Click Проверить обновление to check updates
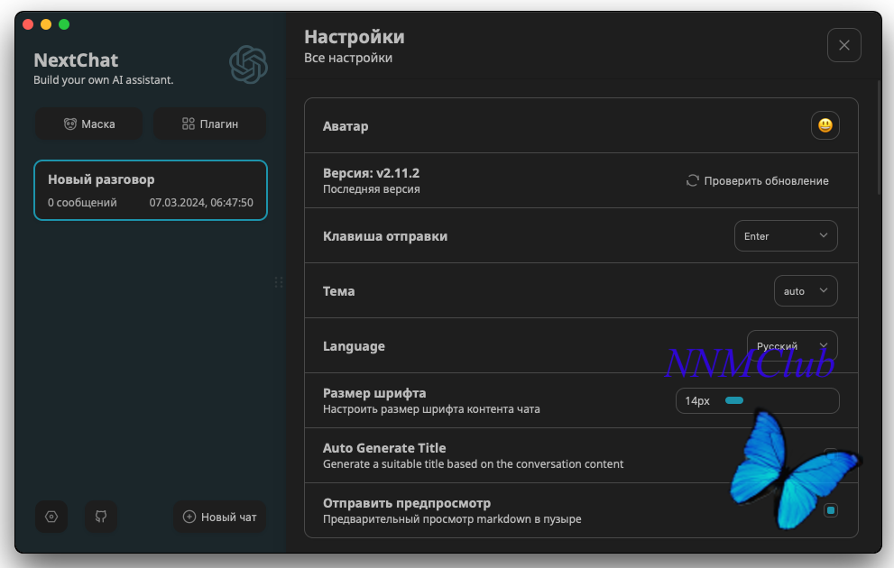Image resolution: width=894 pixels, height=568 pixels. [757, 180]
